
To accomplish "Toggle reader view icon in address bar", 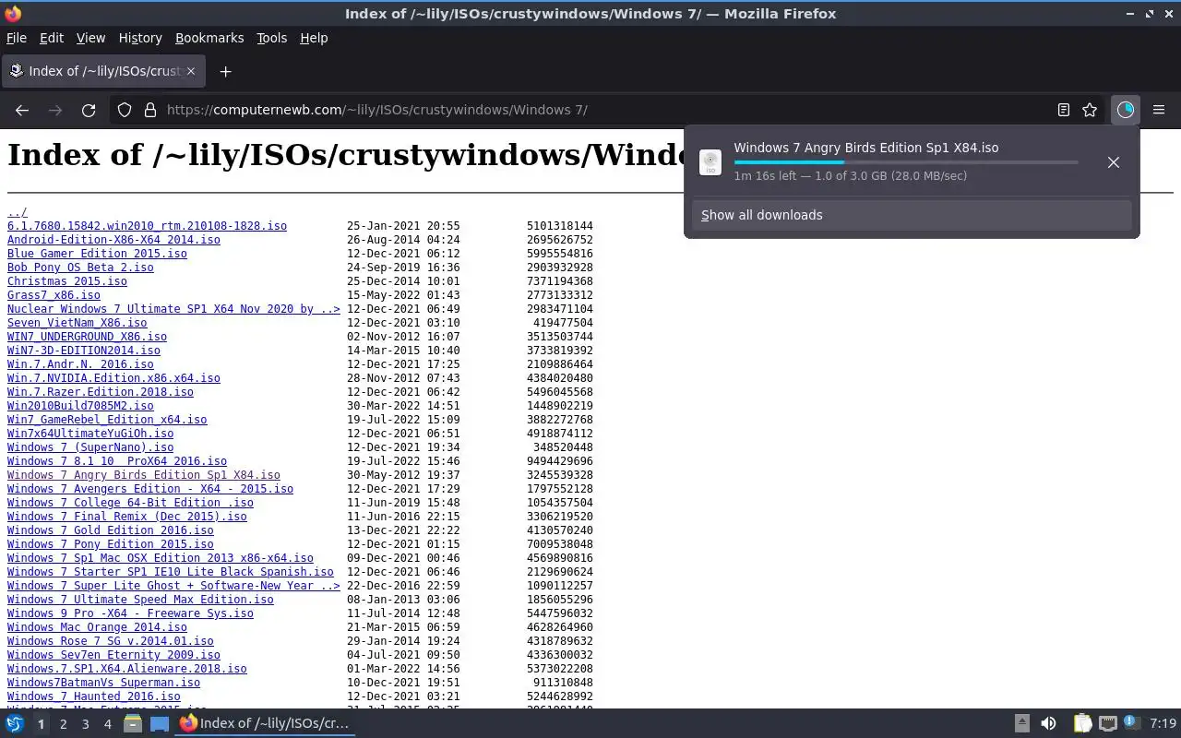I will coord(1064,110).
